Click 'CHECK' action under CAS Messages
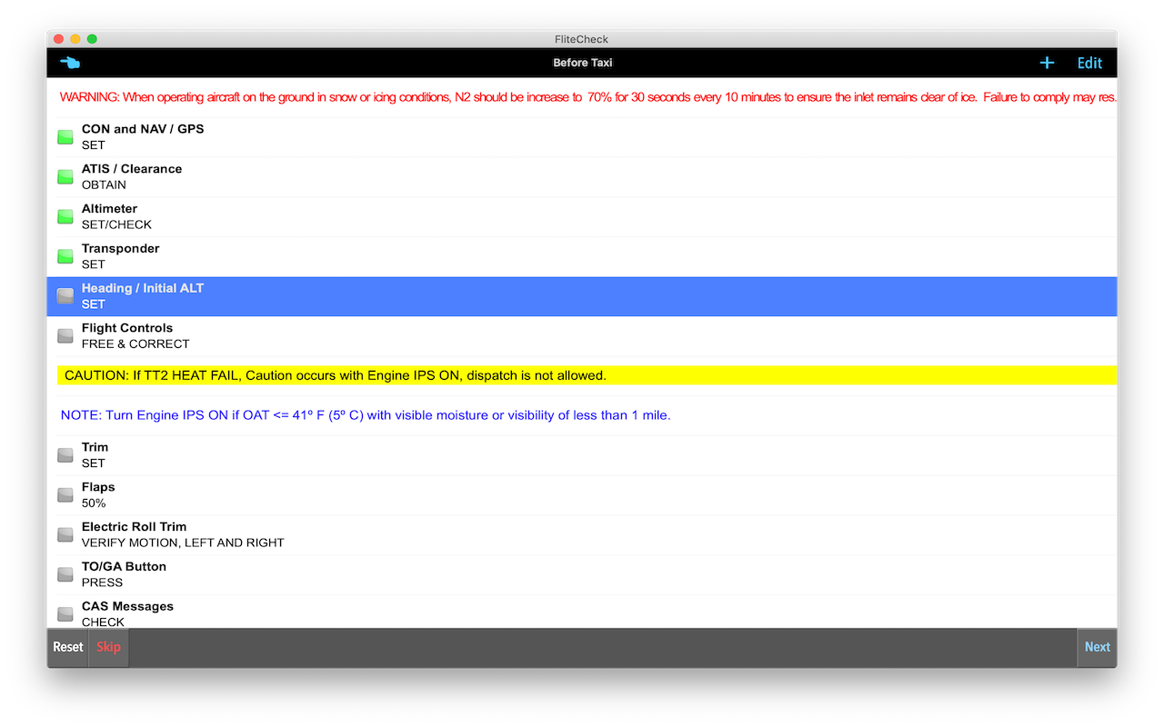Image resolution: width=1164 pixels, height=727 pixels. pyautogui.click(x=103, y=622)
